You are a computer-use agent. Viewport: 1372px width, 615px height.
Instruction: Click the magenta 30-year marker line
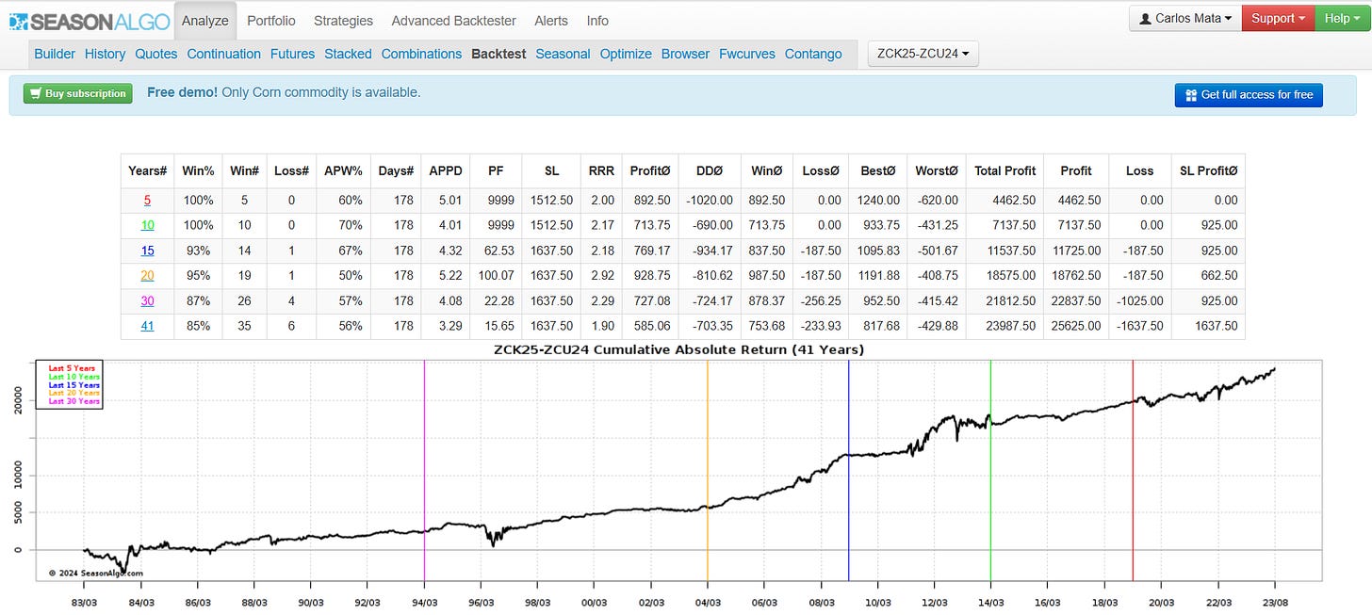coord(424,471)
